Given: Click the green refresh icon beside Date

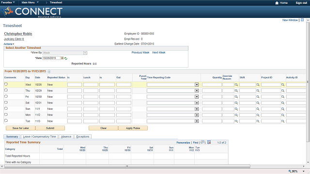Looking at the screenshot, I should 66,58.
